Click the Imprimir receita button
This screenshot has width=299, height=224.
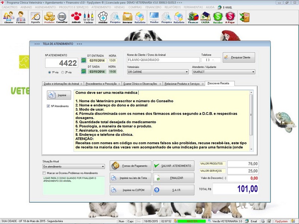click(59, 95)
